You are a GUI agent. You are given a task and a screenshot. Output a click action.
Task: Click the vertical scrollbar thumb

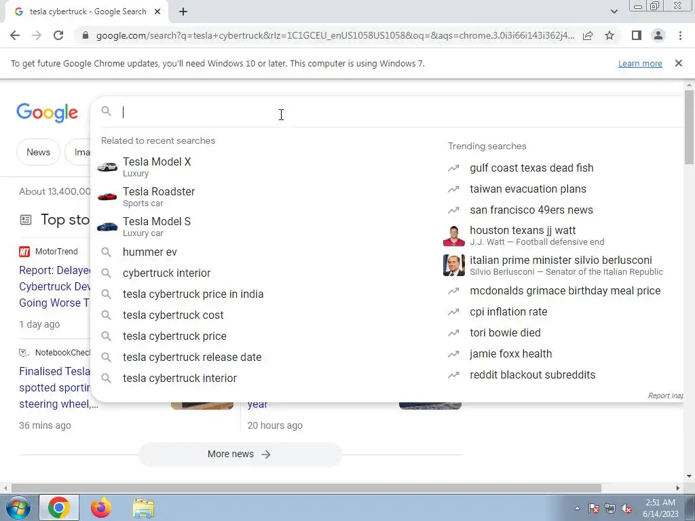(x=689, y=127)
